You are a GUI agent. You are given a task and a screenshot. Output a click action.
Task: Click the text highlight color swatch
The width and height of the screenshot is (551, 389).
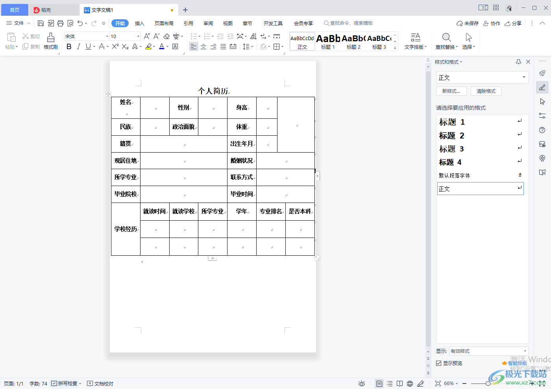(148, 46)
